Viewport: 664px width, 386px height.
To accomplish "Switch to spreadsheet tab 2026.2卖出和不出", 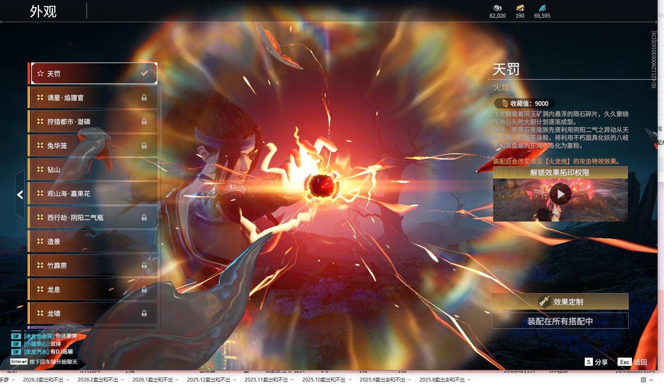I will [98, 380].
